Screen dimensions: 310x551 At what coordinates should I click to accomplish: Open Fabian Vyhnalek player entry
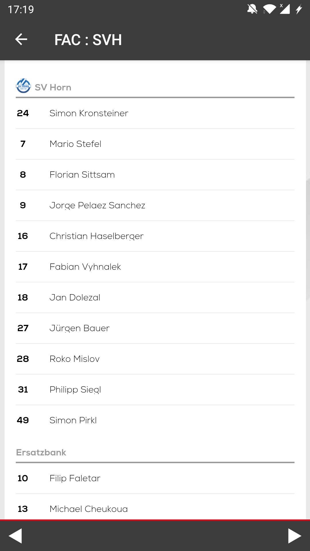pos(155,267)
